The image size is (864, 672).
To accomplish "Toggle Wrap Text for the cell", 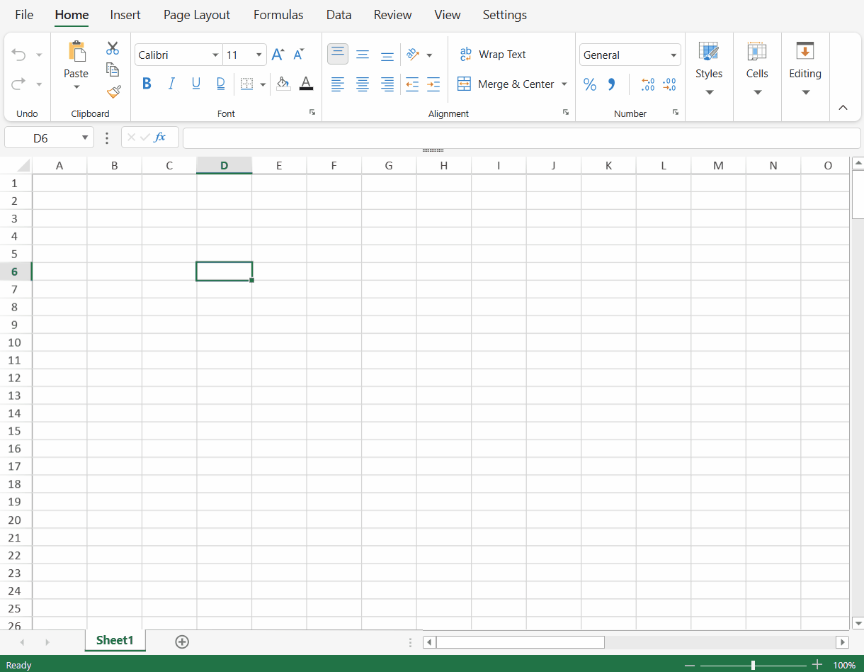I will click(x=493, y=55).
